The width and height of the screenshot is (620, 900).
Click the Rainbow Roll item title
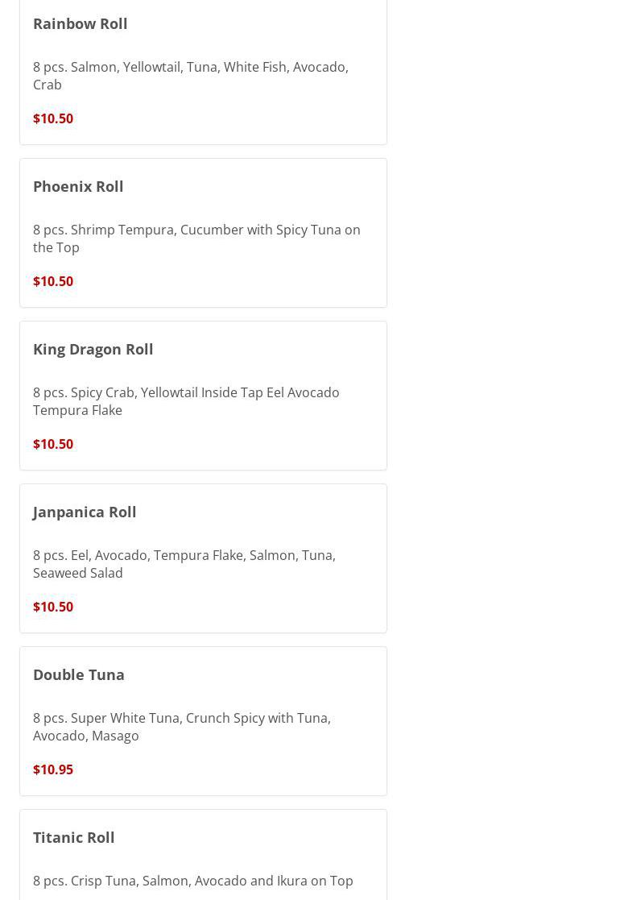point(81,23)
